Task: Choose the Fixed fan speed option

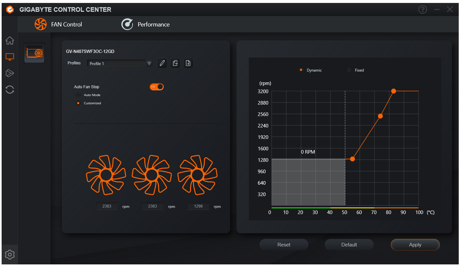Action: 349,70
